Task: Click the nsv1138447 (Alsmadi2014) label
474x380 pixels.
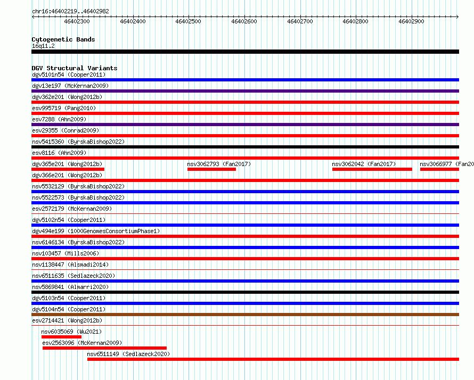Action: coord(70,265)
